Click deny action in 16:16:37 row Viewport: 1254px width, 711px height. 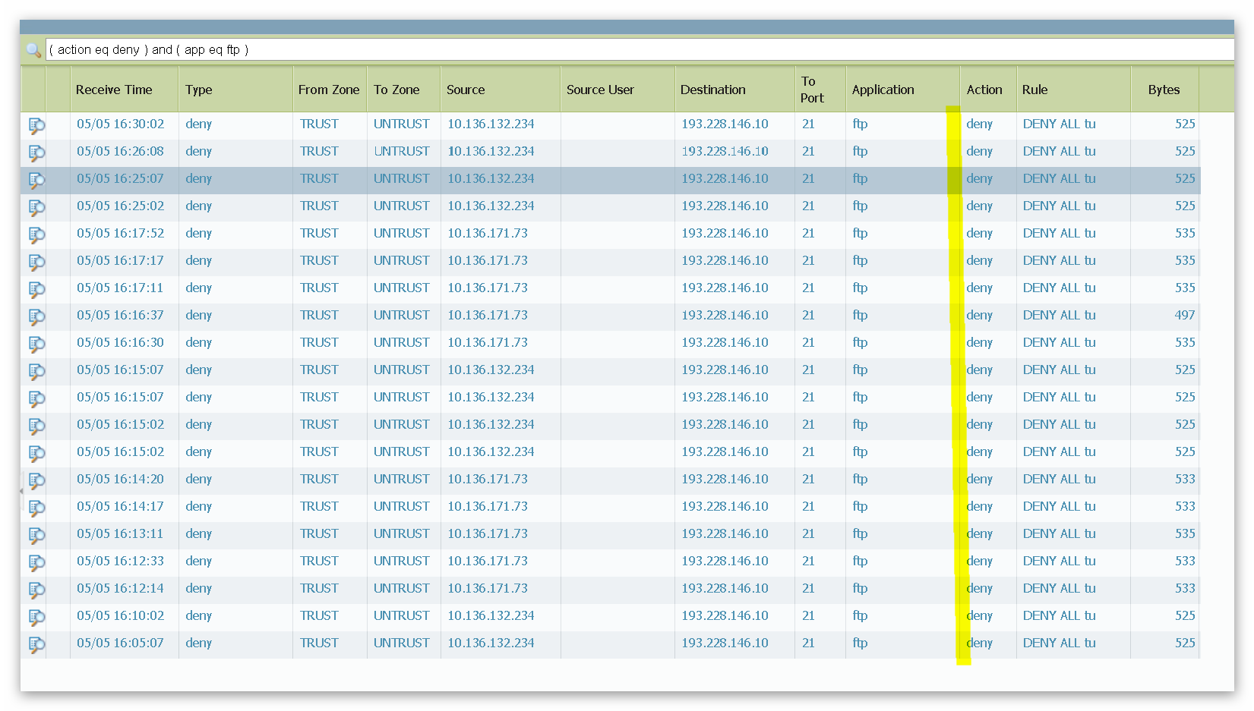pos(980,315)
